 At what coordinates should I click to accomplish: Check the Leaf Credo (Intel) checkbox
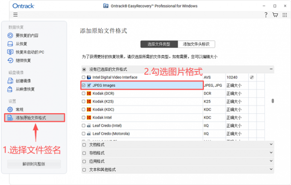83,125
